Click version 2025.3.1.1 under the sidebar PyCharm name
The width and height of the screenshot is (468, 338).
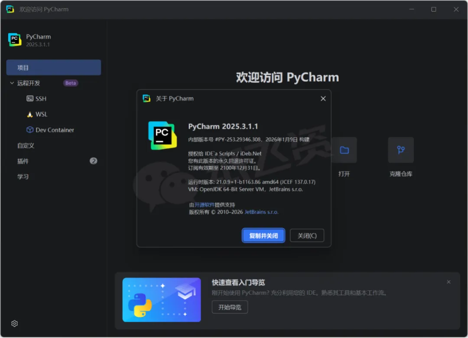[x=38, y=45]
